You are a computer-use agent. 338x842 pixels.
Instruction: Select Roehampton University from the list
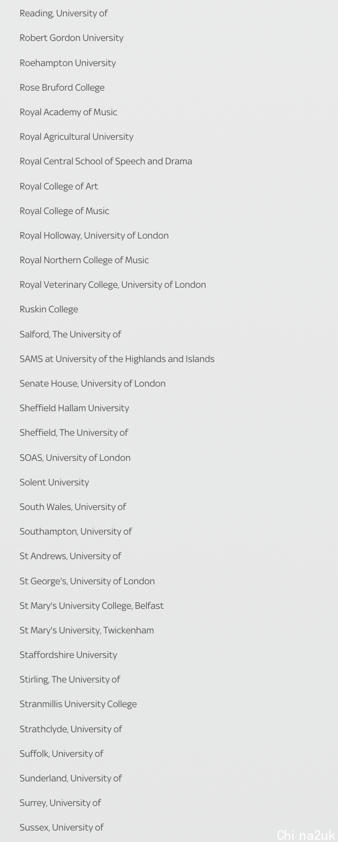[x=68, y=63]
